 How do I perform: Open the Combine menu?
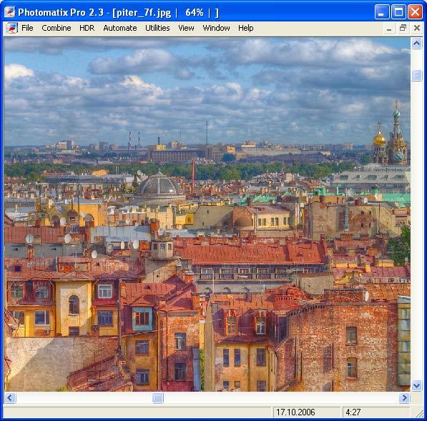57,28
